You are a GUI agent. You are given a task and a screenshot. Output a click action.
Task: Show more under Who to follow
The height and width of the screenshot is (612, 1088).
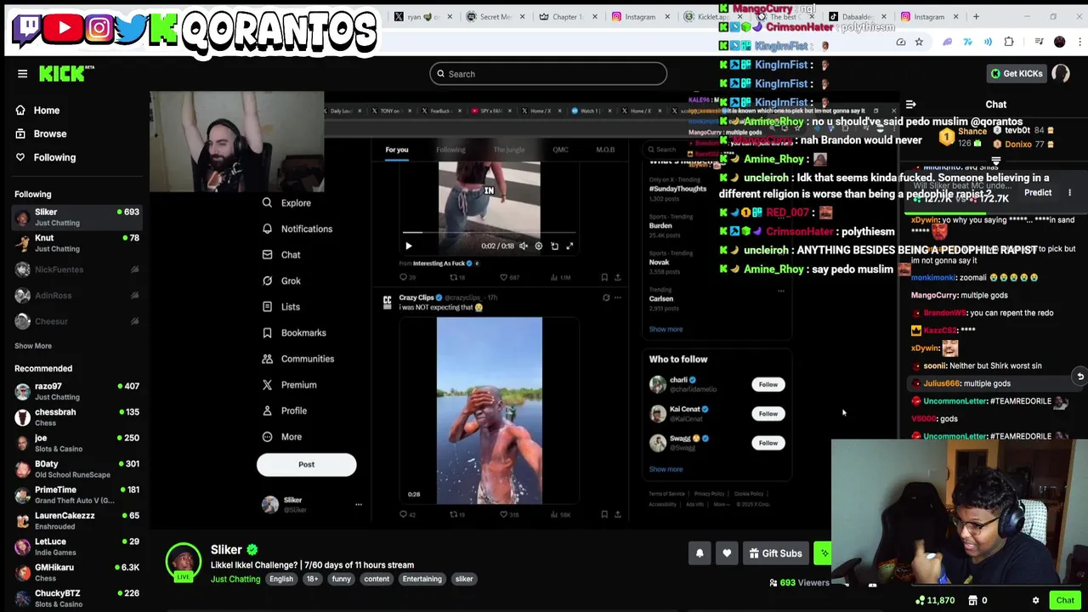tap(666, 469)
